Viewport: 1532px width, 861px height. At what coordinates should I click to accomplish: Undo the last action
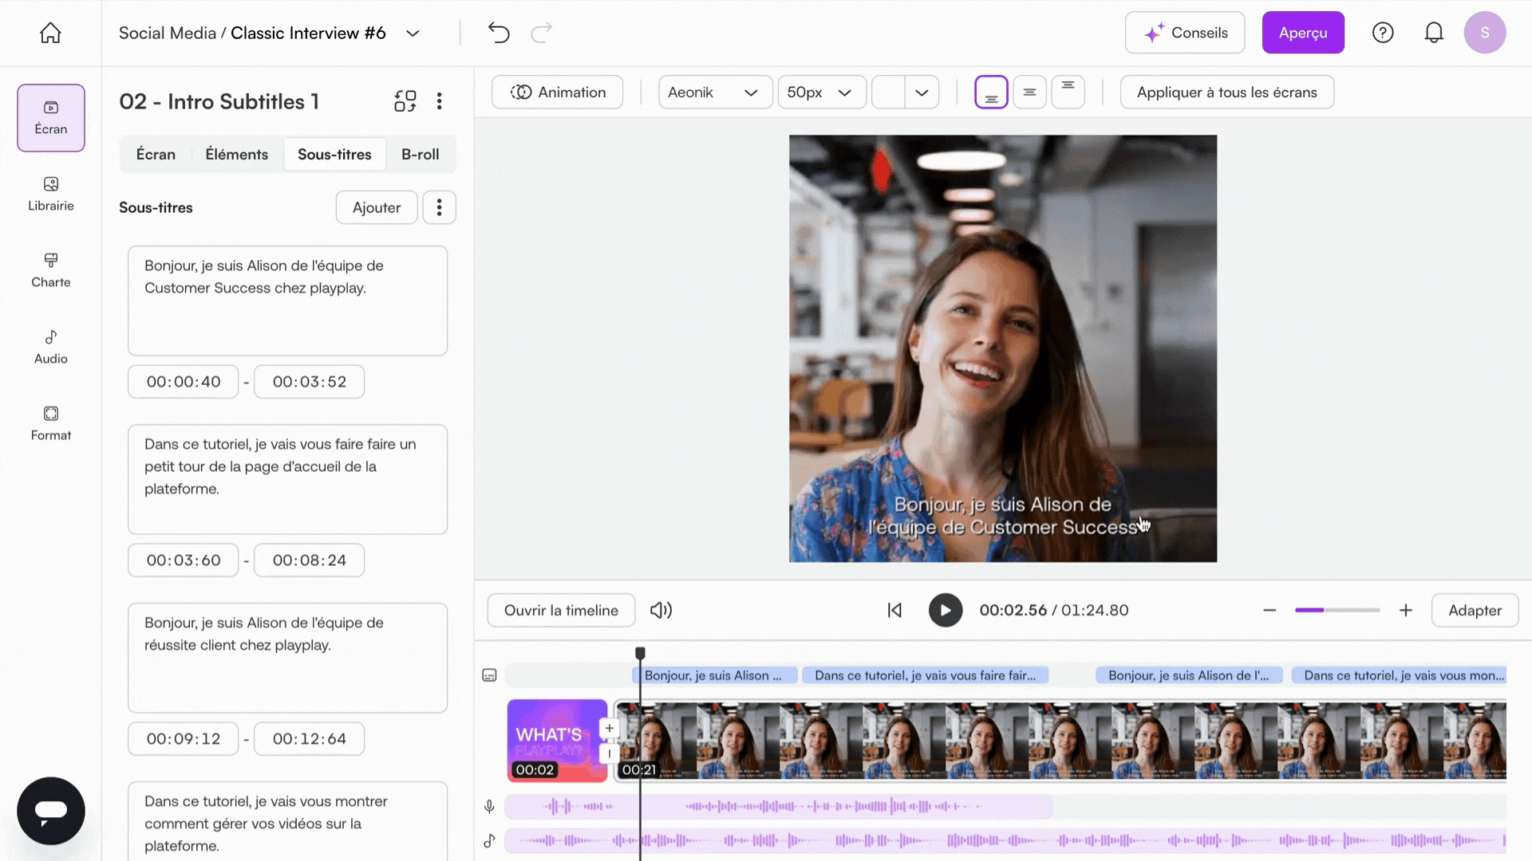pos(499,33)
